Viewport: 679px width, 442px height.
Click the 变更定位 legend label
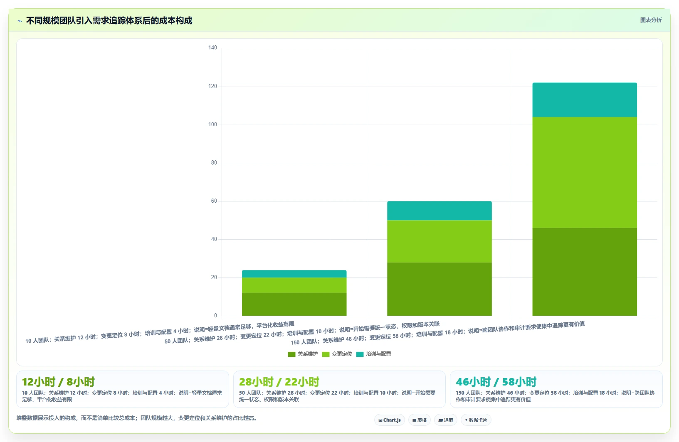tap(342, 354)
